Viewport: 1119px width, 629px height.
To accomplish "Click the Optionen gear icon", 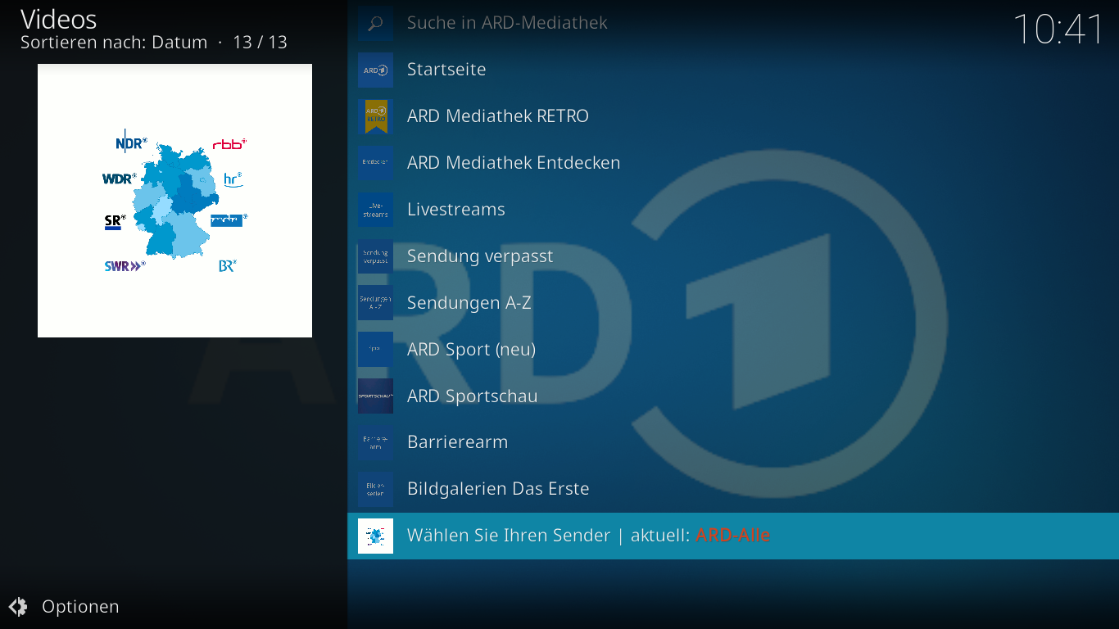I will (x=18, y=607).
